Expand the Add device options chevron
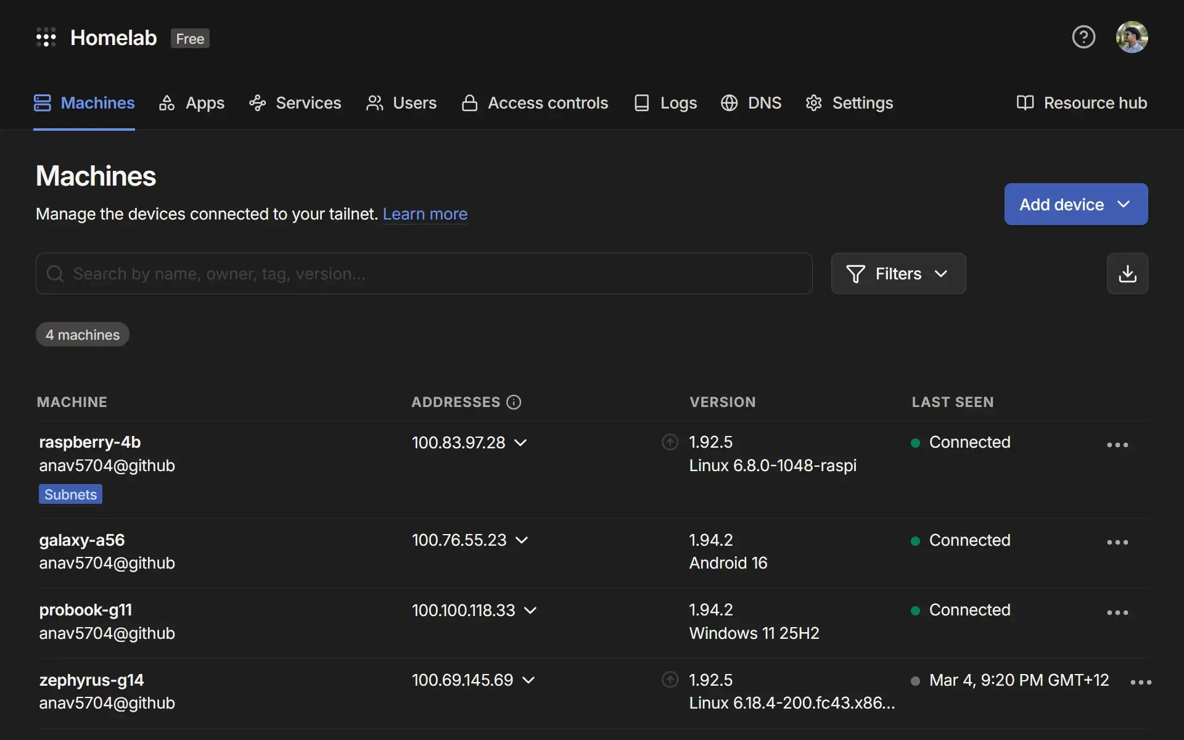 click(1124, 204)
